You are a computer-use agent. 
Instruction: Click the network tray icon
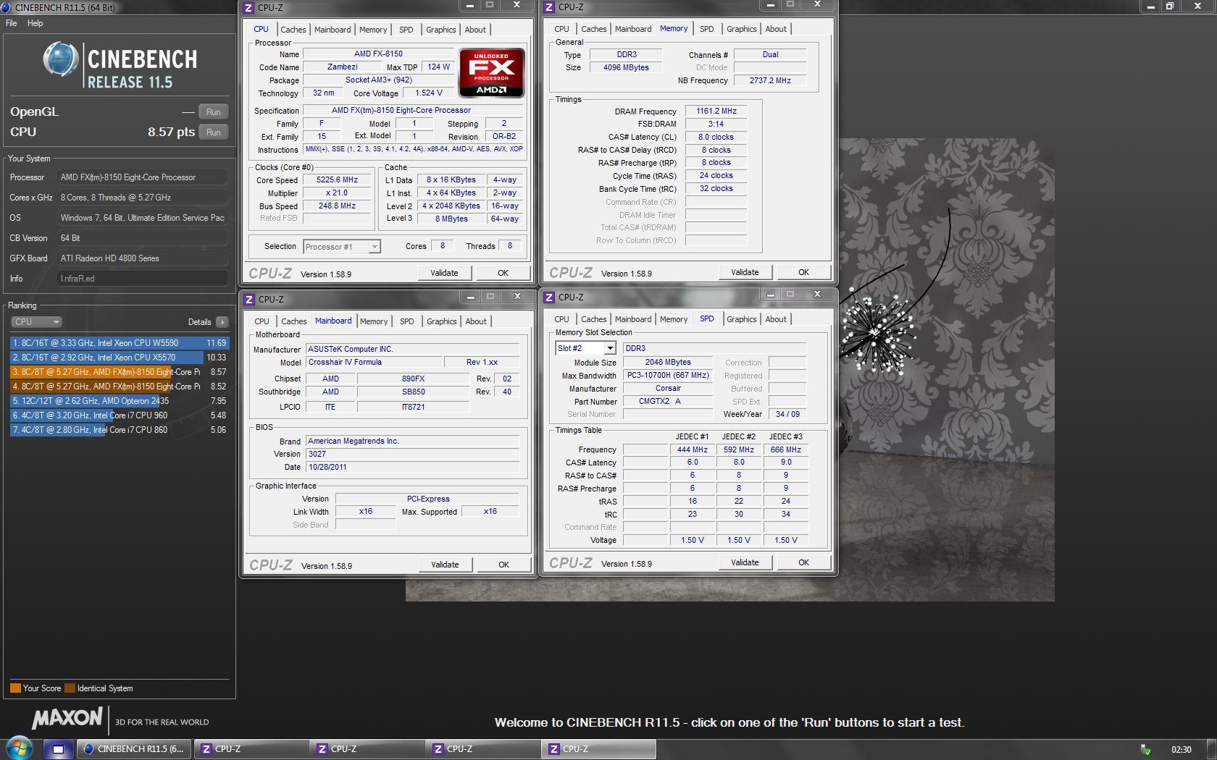1145,749
